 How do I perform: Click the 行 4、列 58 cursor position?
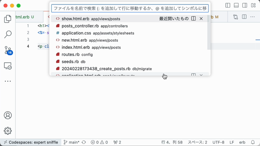tap(172, 142)
